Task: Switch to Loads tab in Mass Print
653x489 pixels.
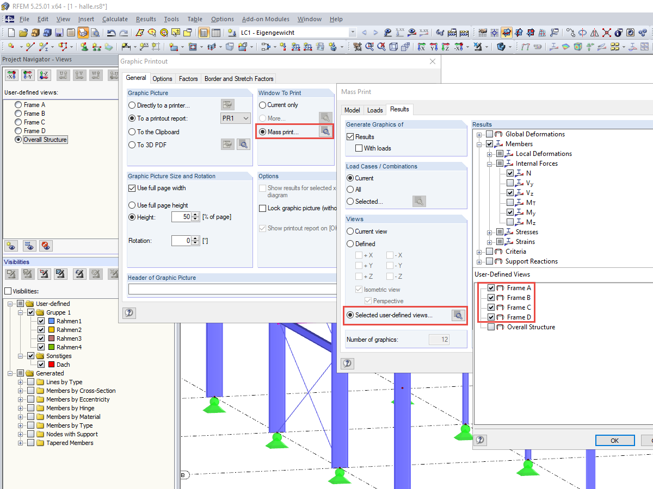Action: point(375,110)
